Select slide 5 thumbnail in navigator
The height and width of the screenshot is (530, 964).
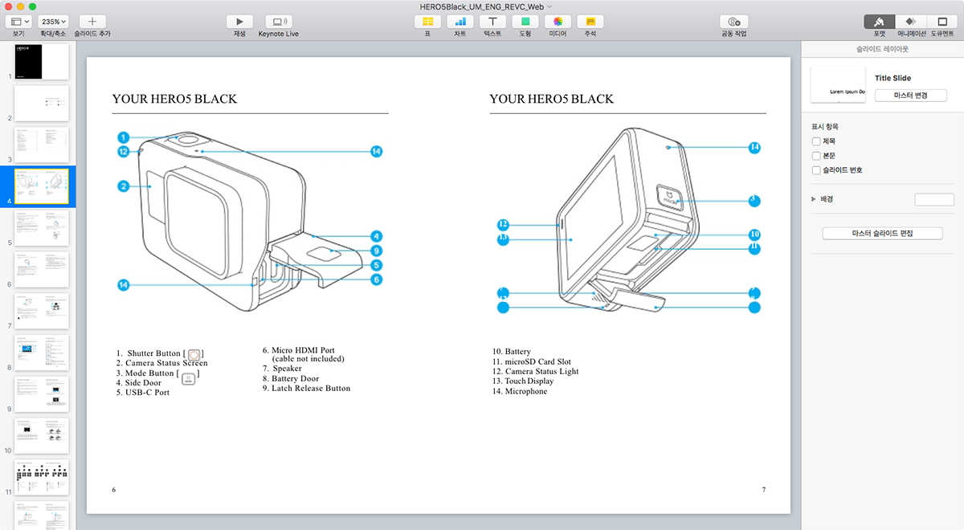[42, 228]
